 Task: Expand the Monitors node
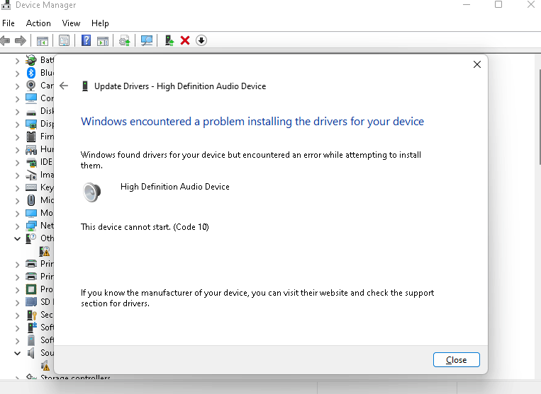tap(17, 214)
